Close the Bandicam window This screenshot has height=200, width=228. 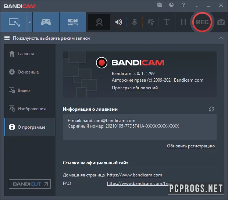(221, 5)
